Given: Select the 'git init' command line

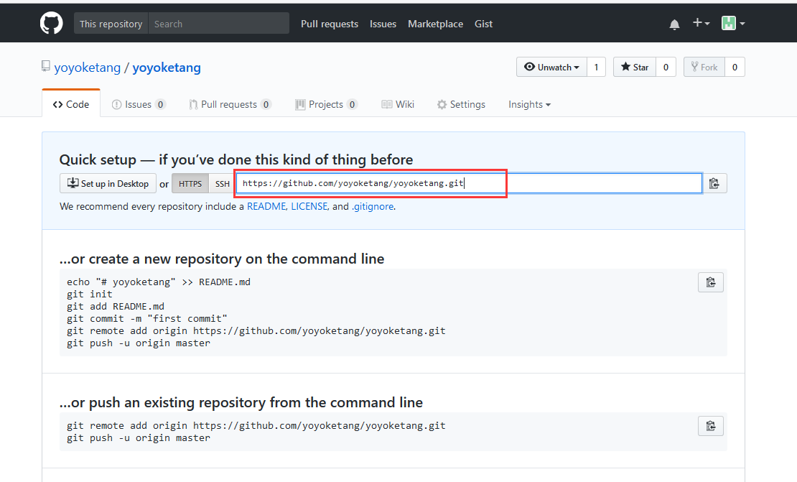Looking at the screenshot, I should click(90, 295).
